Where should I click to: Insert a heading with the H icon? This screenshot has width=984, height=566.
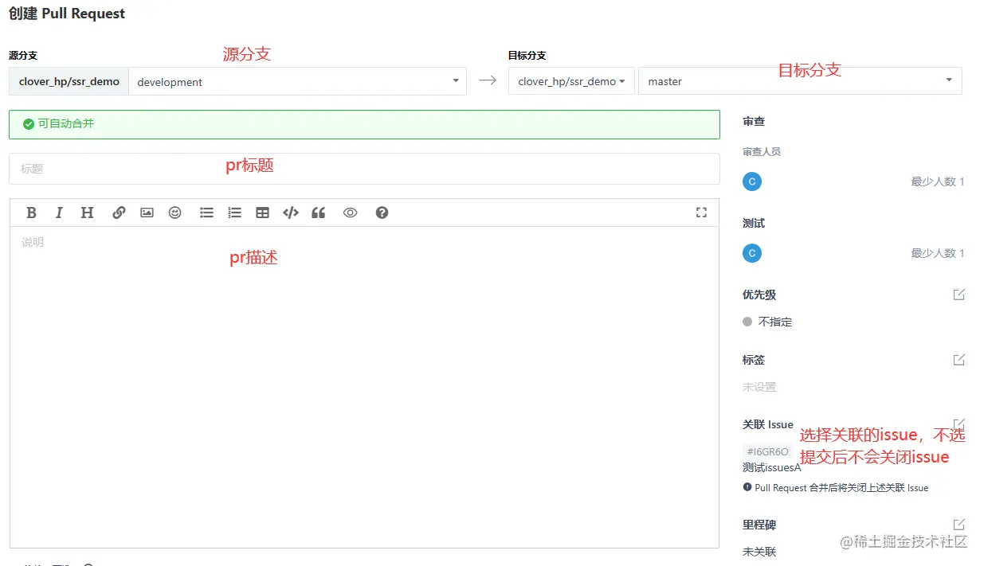coord(87,213)
